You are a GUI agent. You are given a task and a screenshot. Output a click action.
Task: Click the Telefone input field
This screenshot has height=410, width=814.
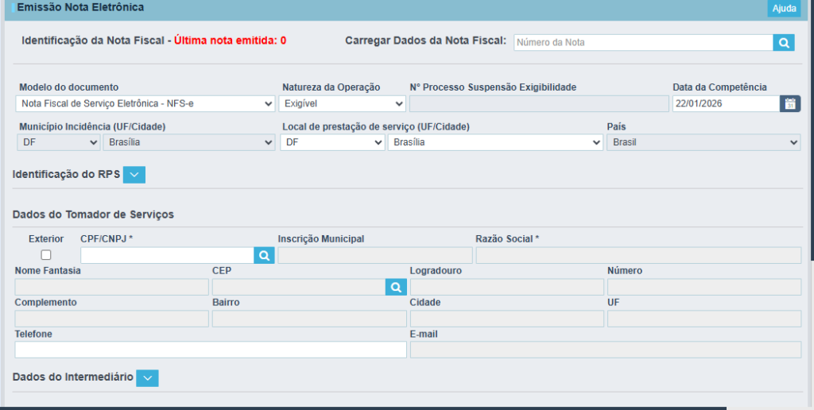[x=210, y=350]
